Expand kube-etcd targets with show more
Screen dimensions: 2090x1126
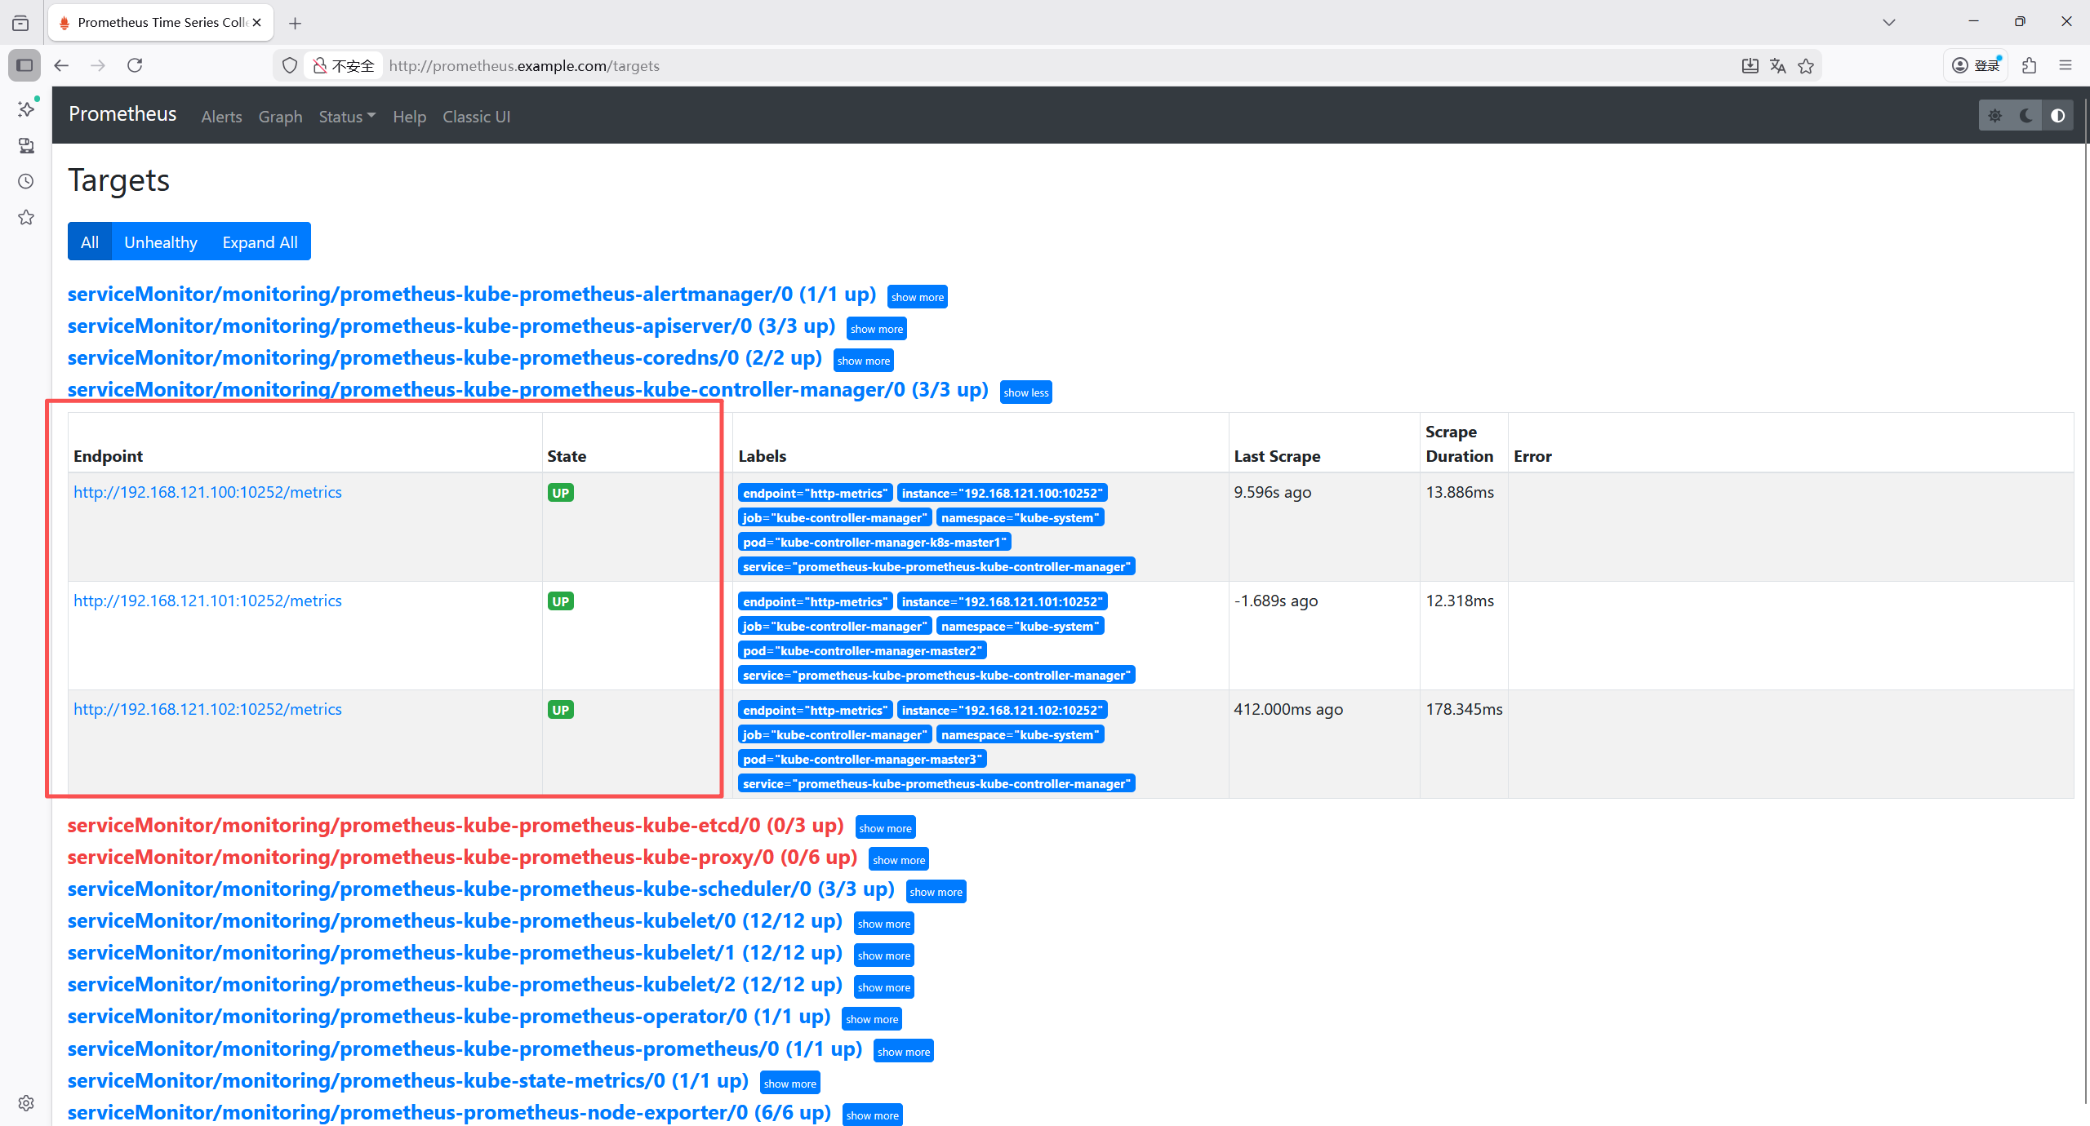(885, 828)
